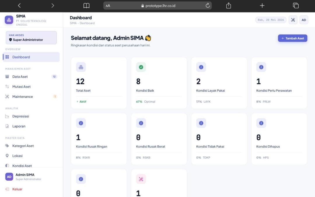The width and height of the screenshot is (315, 197).
Task: Click the Kondisi Rusak Ringan label
Action: [92, 147]
